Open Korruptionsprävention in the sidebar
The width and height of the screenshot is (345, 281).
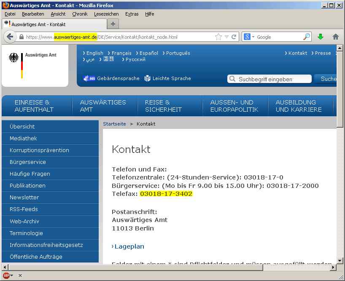point(50,150)
